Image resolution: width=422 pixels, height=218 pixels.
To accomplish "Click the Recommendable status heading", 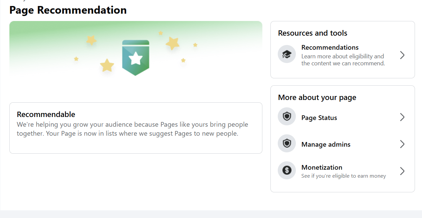I will click(x=46, y=114).
